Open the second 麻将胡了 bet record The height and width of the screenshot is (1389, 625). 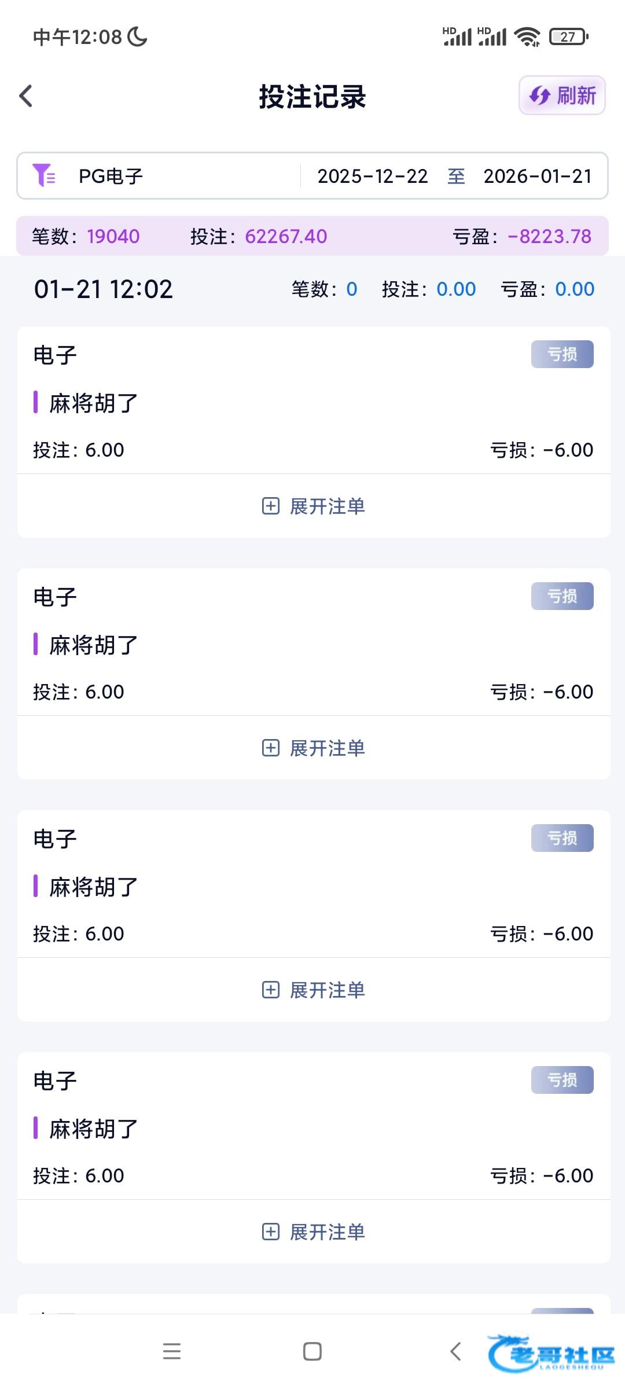click(x=94, y=645)
